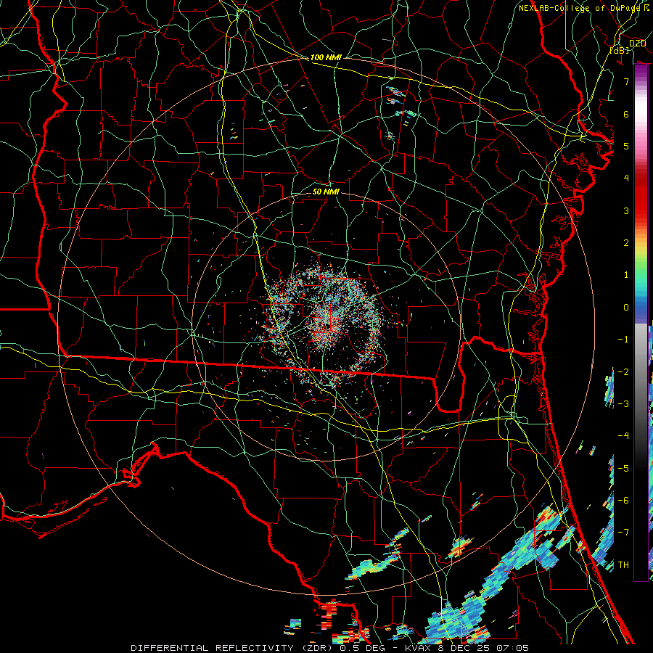Click the '3' value on color scale
This screenshot has height=653, width=653.
tap(626, 210)
